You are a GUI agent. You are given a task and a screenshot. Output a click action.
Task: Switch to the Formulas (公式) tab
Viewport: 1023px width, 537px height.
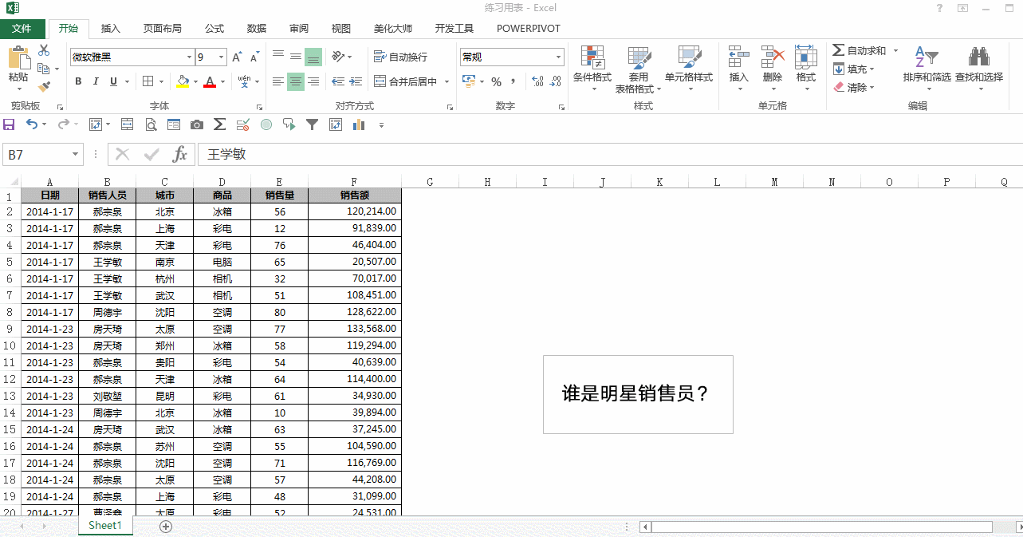tap(214, 29)
